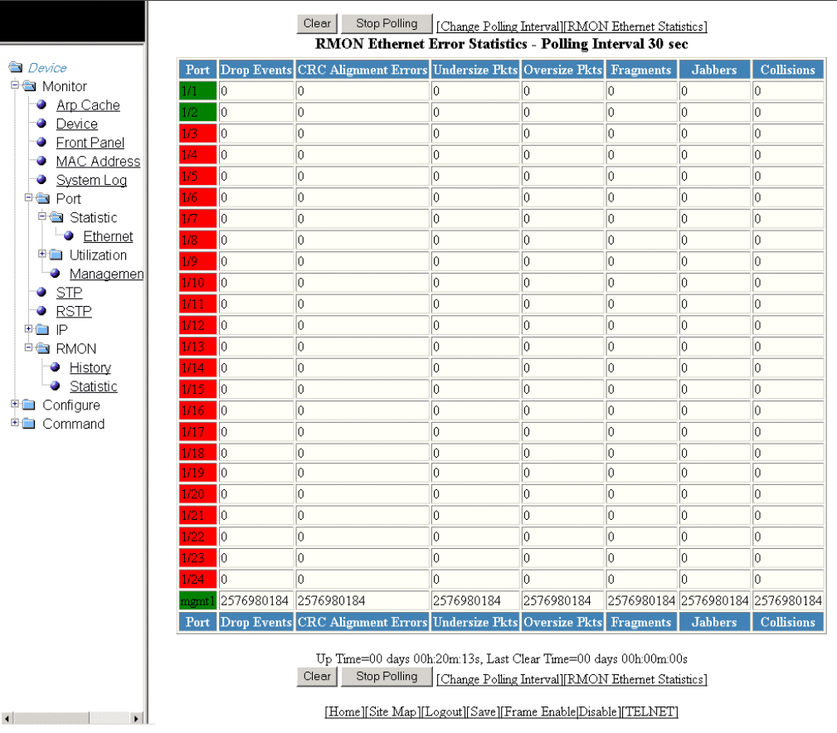Viewport: 837px width, 733px height.
Task: Open the MAC Address page
Action: [x=98, y=161]
